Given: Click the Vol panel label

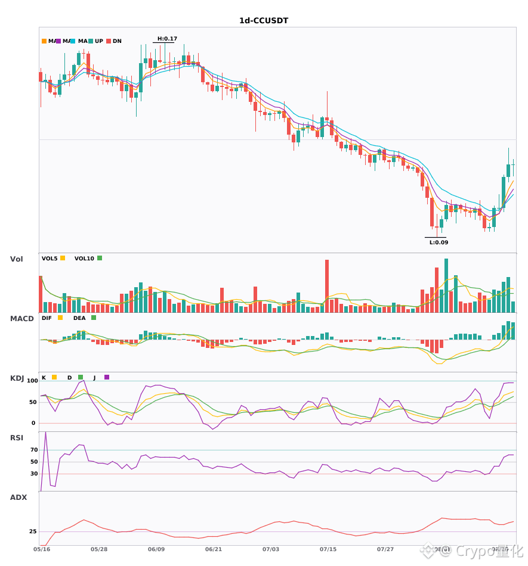Looking at the screenshot, I should point(16,259).
